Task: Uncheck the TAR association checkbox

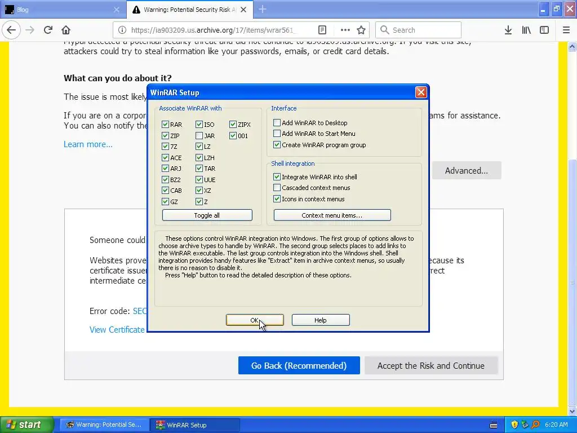Action: point(199,168)
